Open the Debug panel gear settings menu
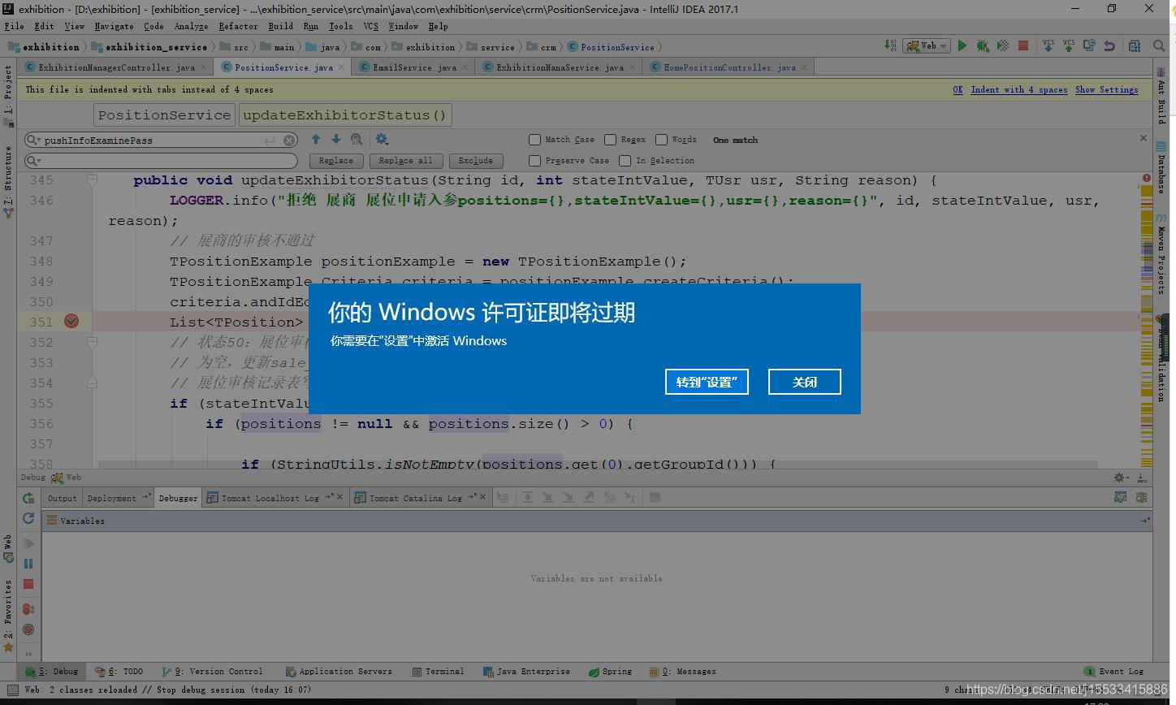The width and height of the screenshot is (1176, 705). click(x=1121, y=478)
